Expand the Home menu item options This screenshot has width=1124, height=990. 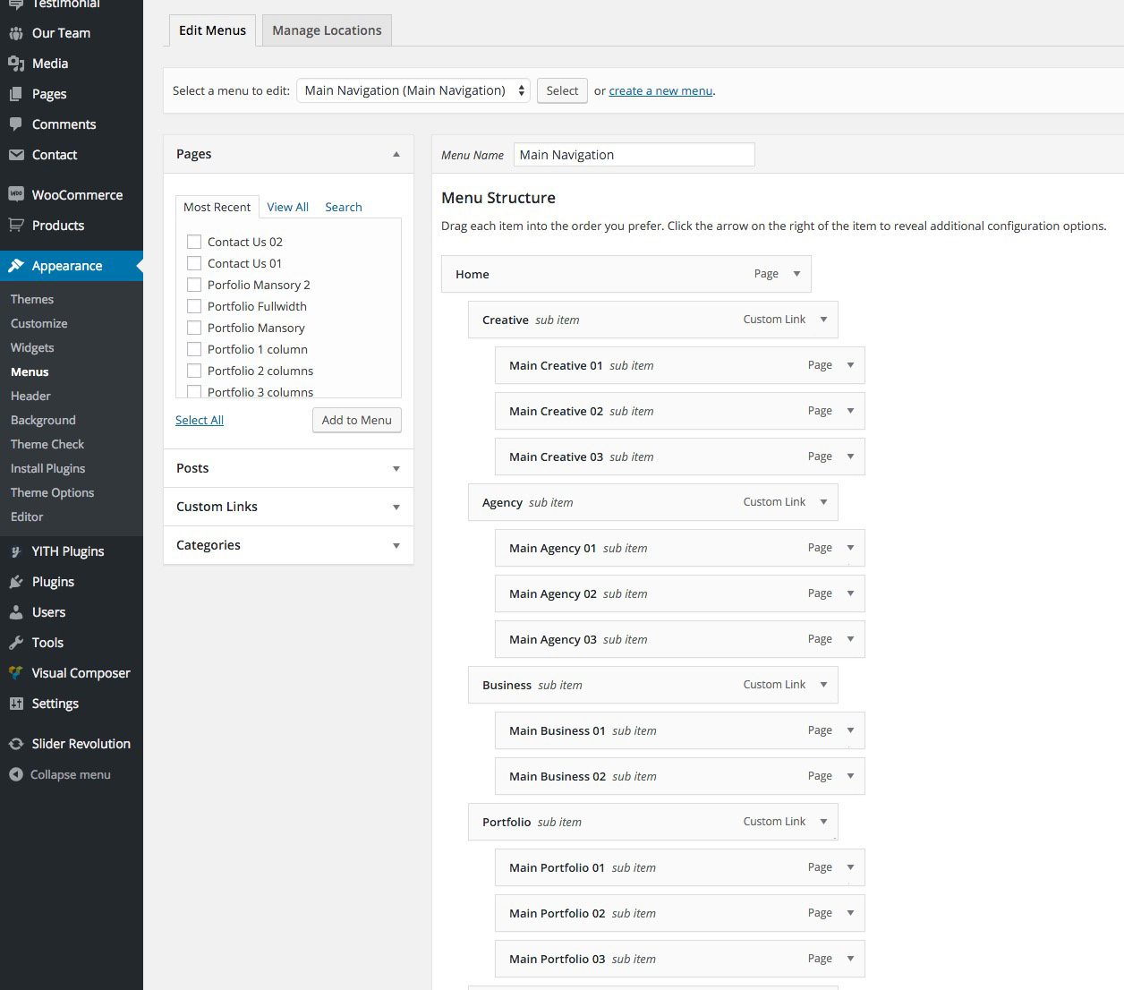click(796, 274)
